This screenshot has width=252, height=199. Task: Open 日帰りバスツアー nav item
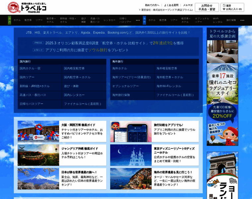[x=125, y=20]
